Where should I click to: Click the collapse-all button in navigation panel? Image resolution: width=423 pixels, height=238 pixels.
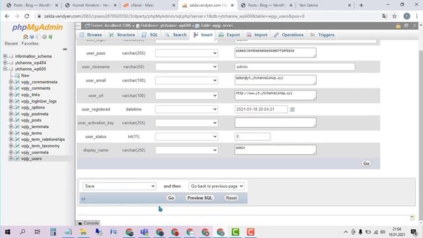point(65,49)
